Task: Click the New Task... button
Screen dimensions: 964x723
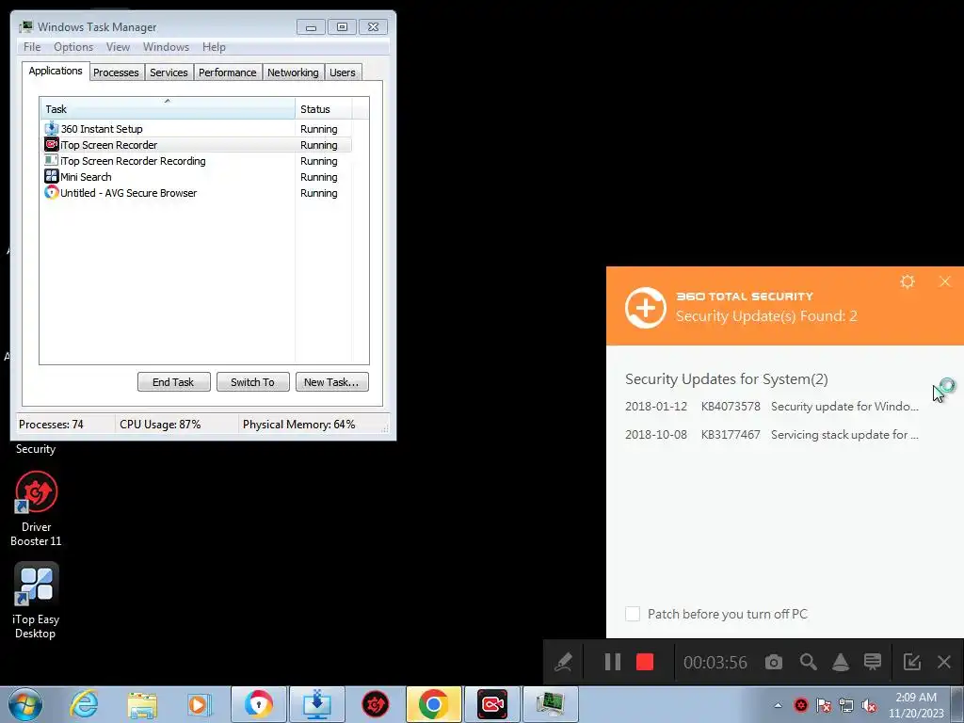Action: point(332,382)
